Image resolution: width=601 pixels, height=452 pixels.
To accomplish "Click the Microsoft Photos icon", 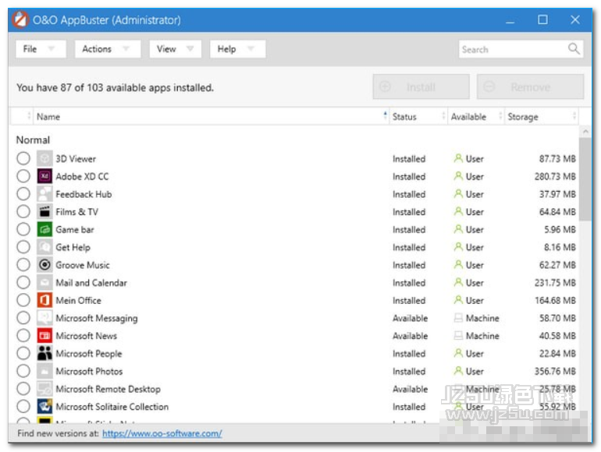I will coord(44,371).
